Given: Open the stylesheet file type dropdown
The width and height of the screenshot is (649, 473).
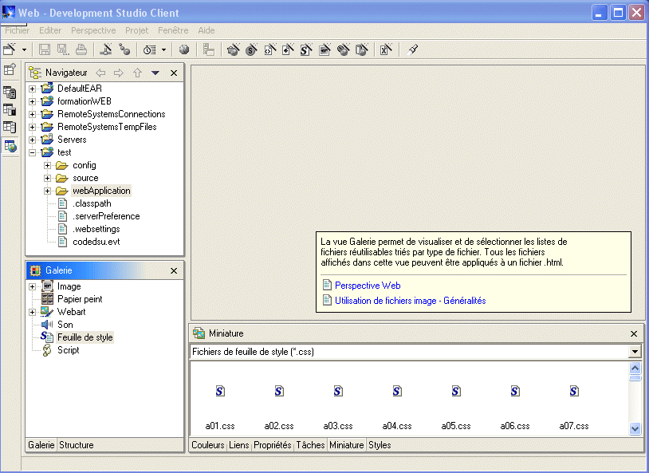Looking at the screenshot, I should point(635,352).
